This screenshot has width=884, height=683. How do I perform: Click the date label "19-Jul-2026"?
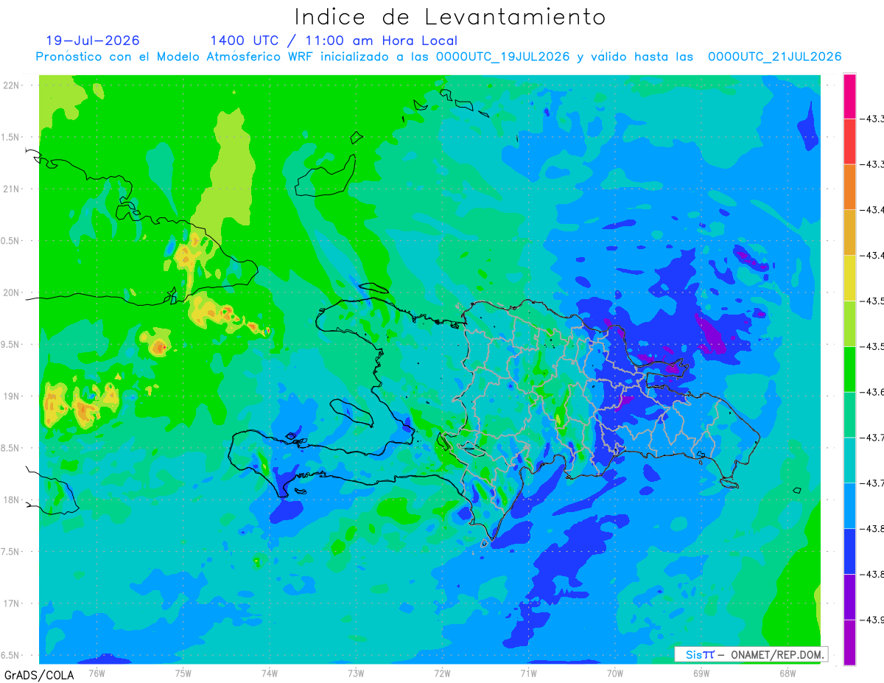92,41
